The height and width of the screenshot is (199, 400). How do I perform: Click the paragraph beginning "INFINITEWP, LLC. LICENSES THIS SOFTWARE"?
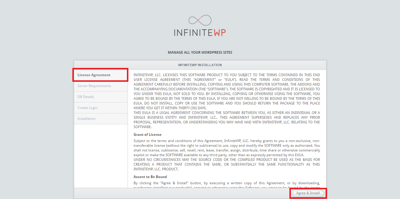click(x=227, y=92)
